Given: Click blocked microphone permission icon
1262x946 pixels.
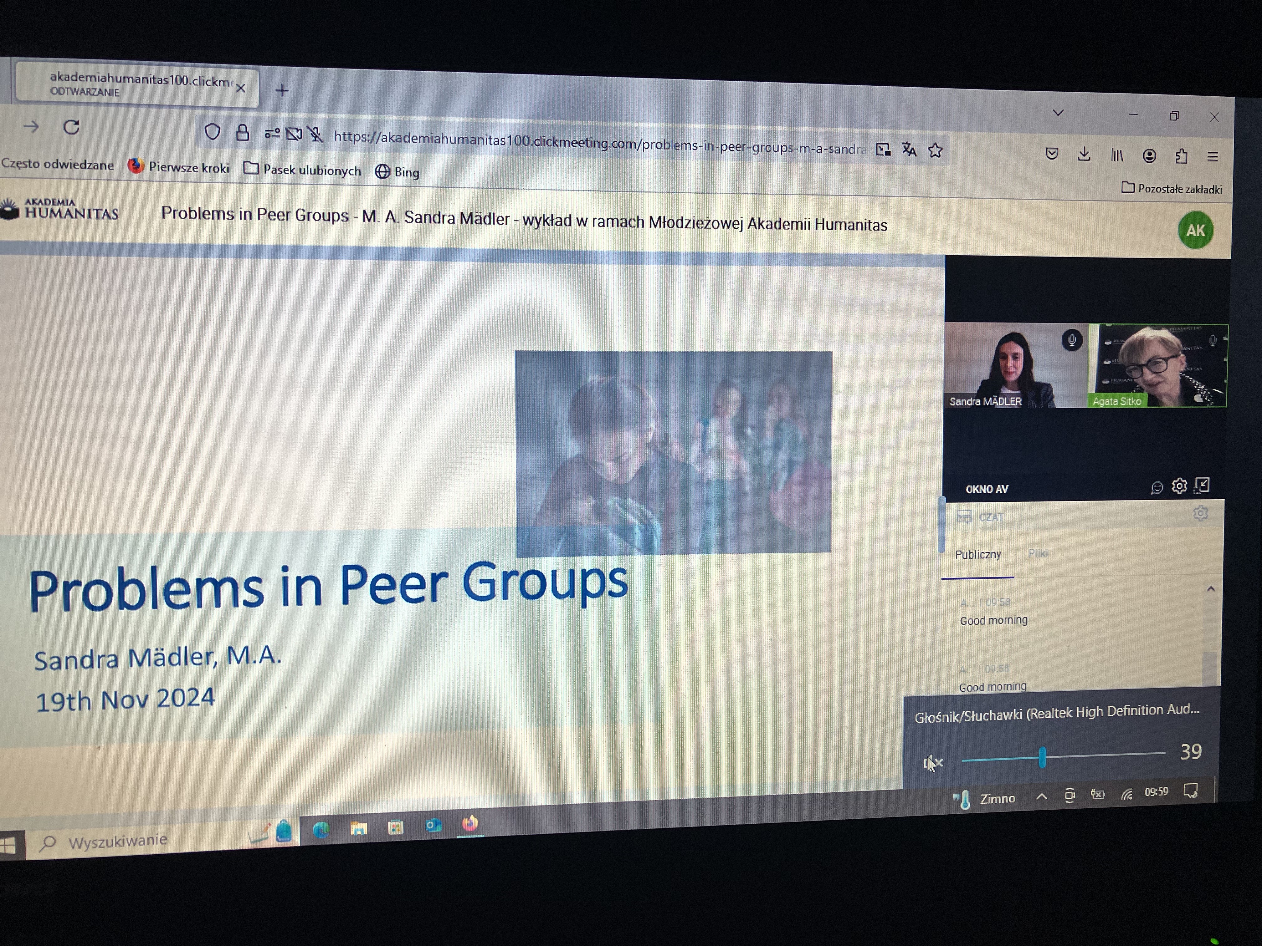Looking at the screenshot, I should tap(315, 135).
